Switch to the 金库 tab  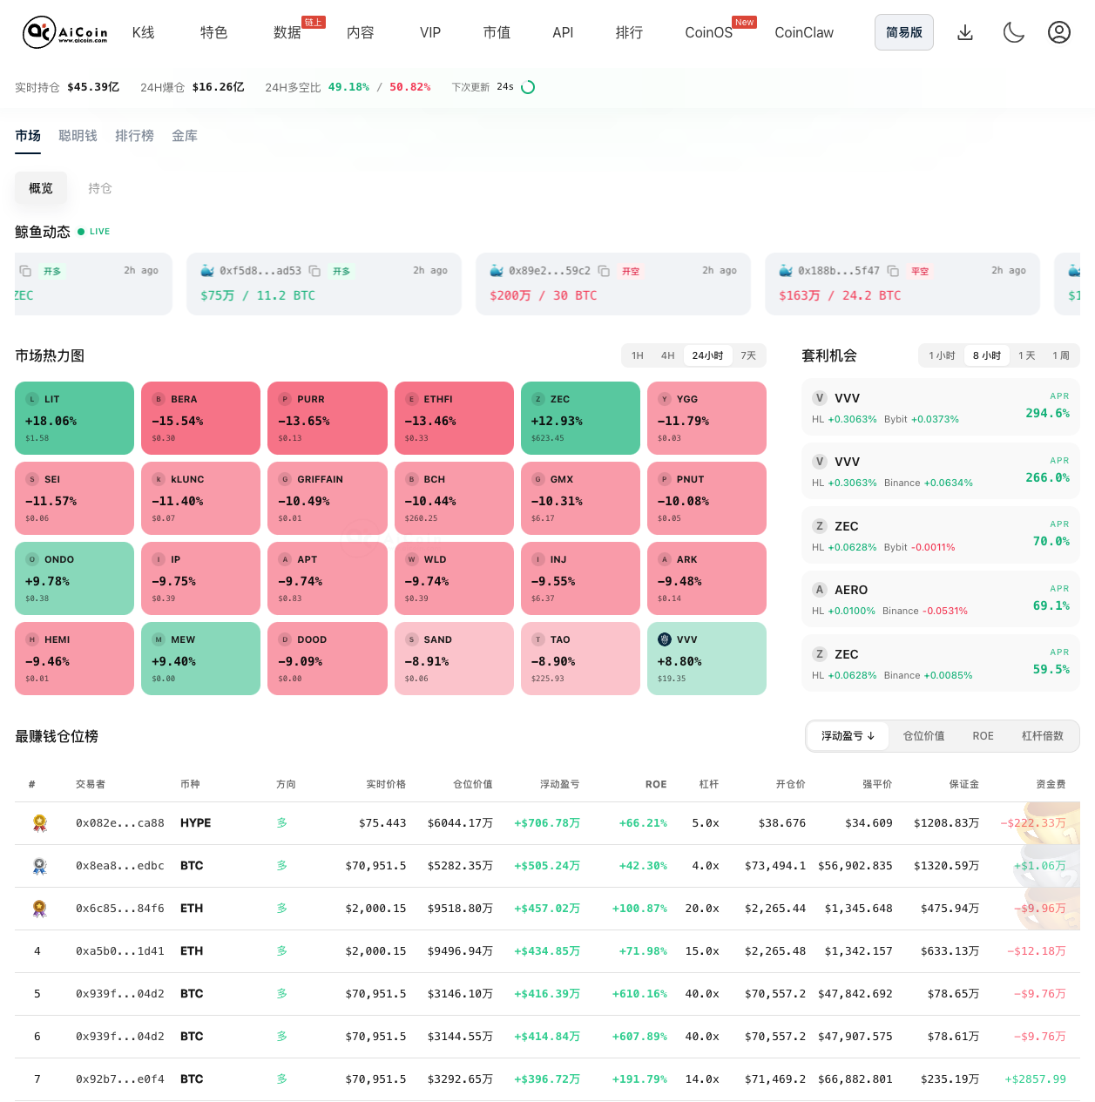click(185, 136)
